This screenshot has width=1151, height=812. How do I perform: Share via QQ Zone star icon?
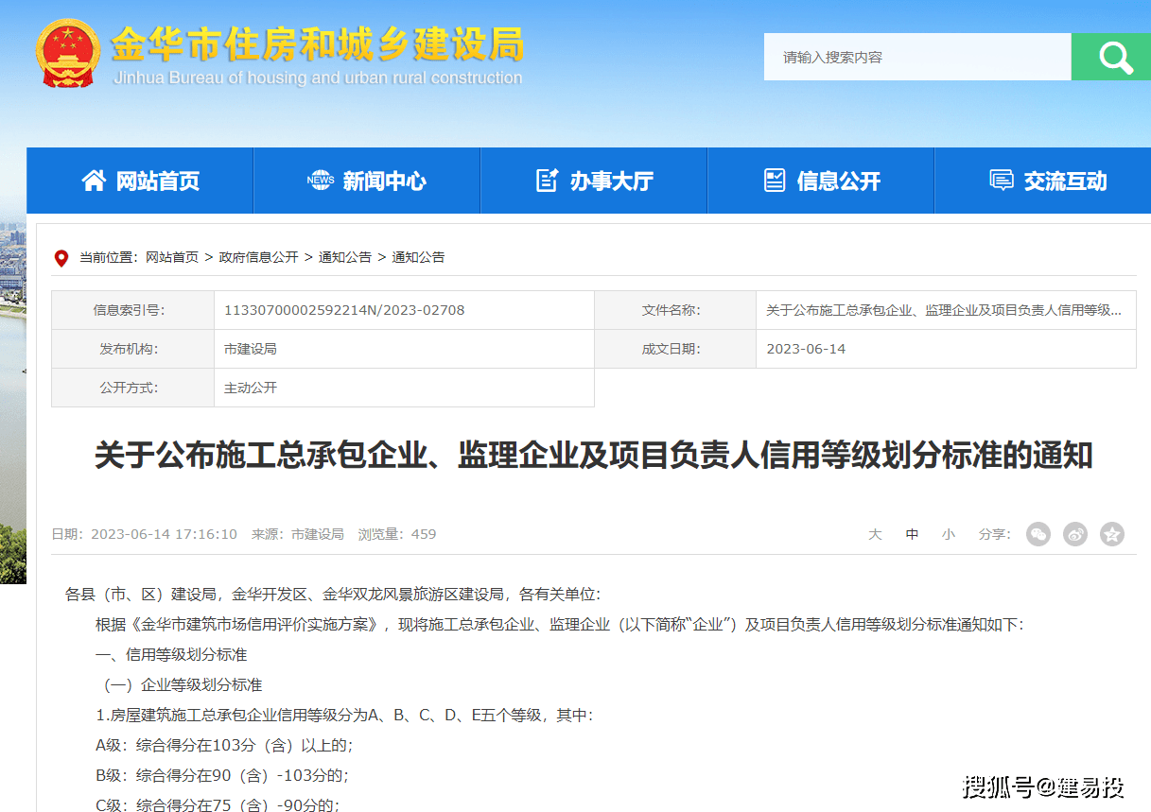tap(1112, 534)
